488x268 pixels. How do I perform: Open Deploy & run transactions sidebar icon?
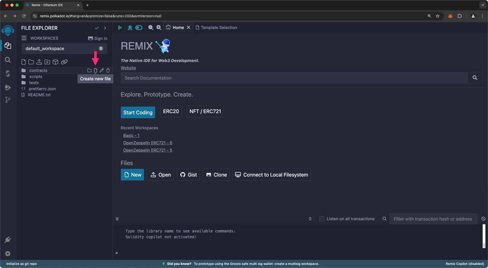pos(8,87)
